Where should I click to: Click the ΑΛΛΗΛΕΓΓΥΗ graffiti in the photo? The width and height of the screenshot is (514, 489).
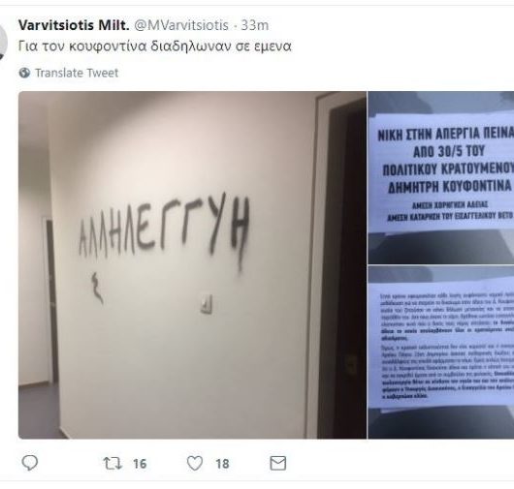164,229
